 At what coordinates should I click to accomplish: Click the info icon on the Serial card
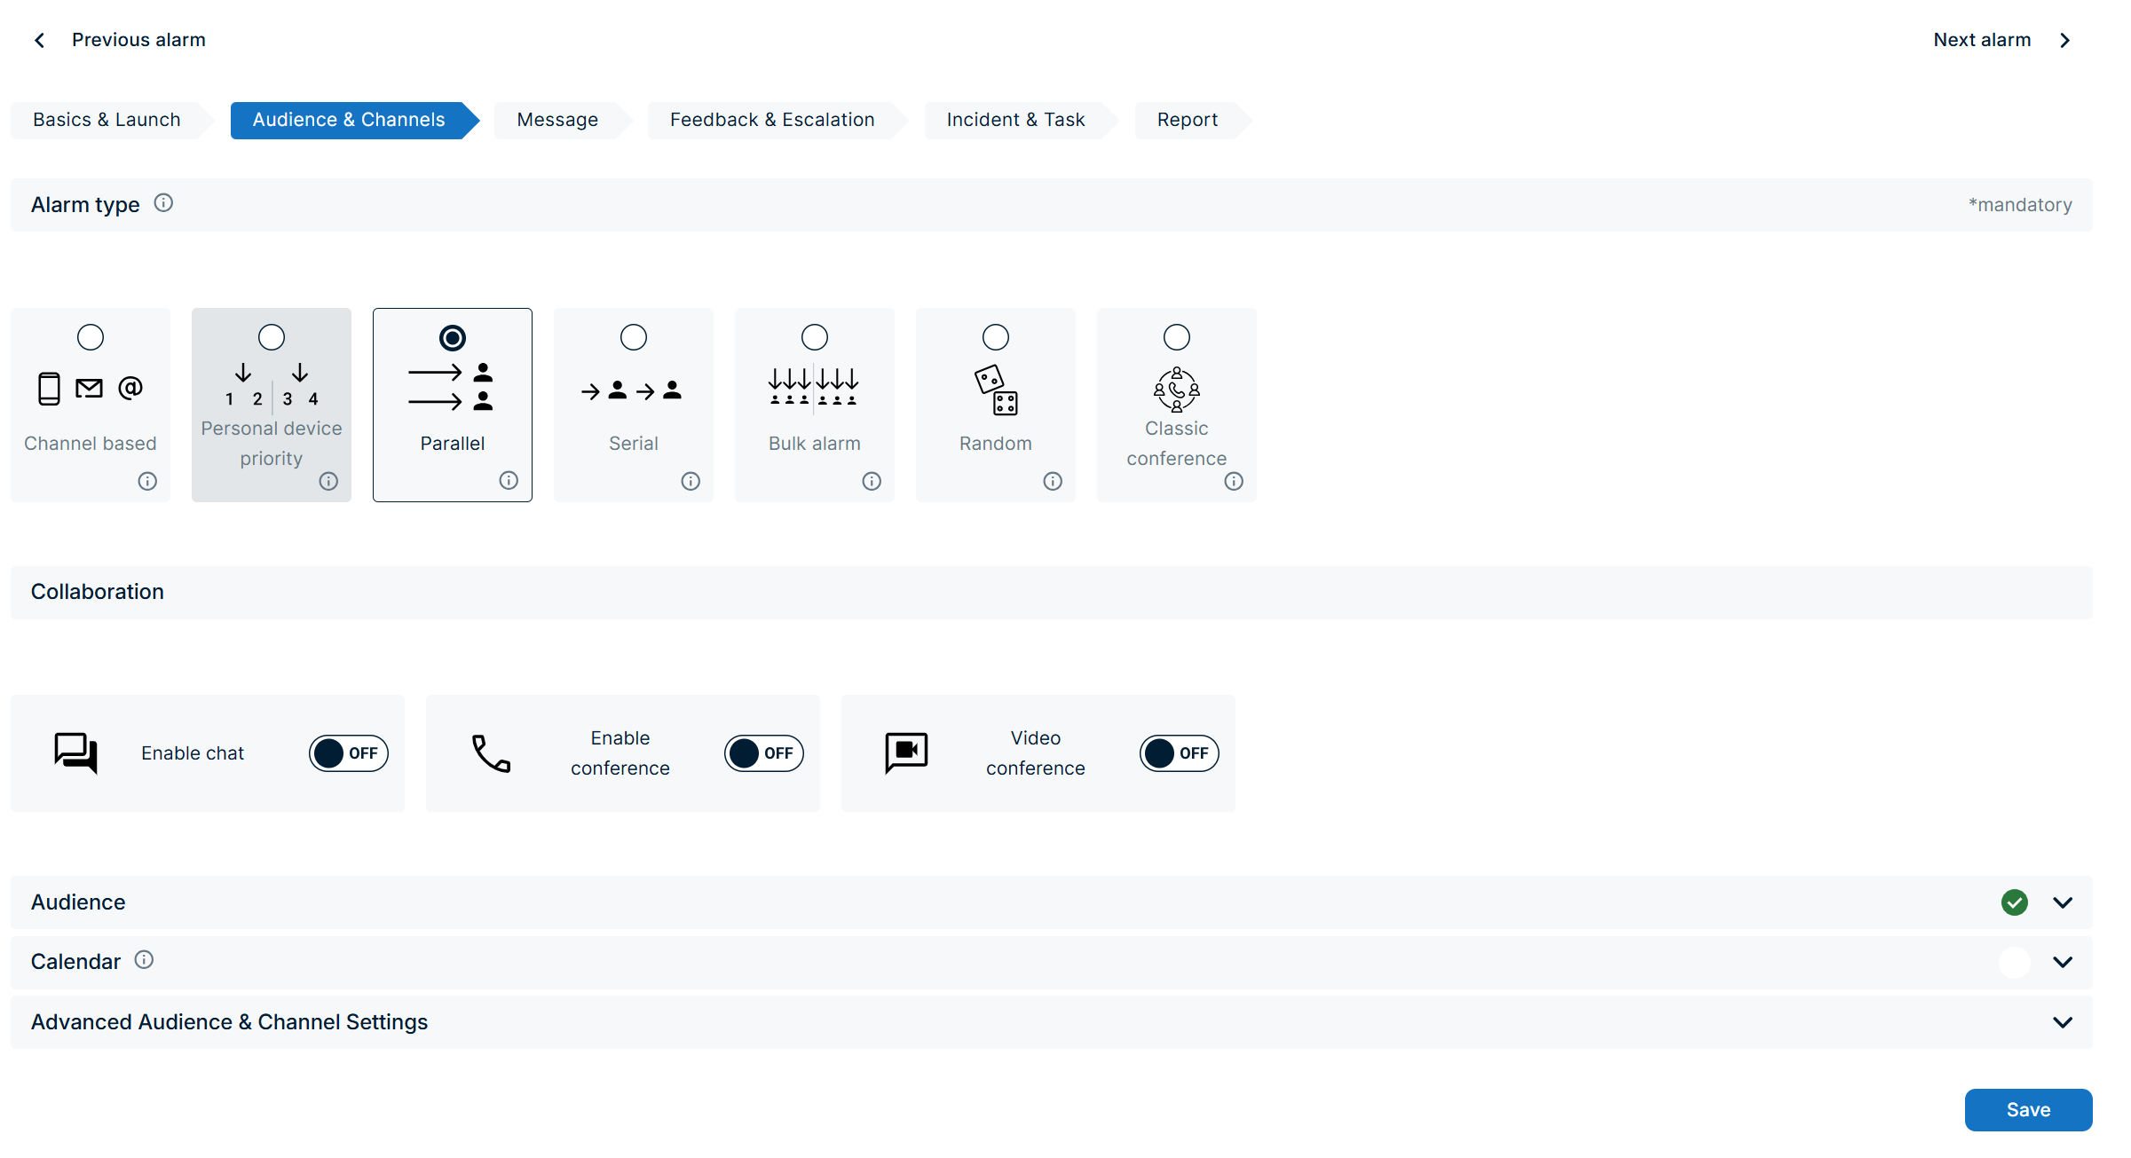[x=691, y=481]
